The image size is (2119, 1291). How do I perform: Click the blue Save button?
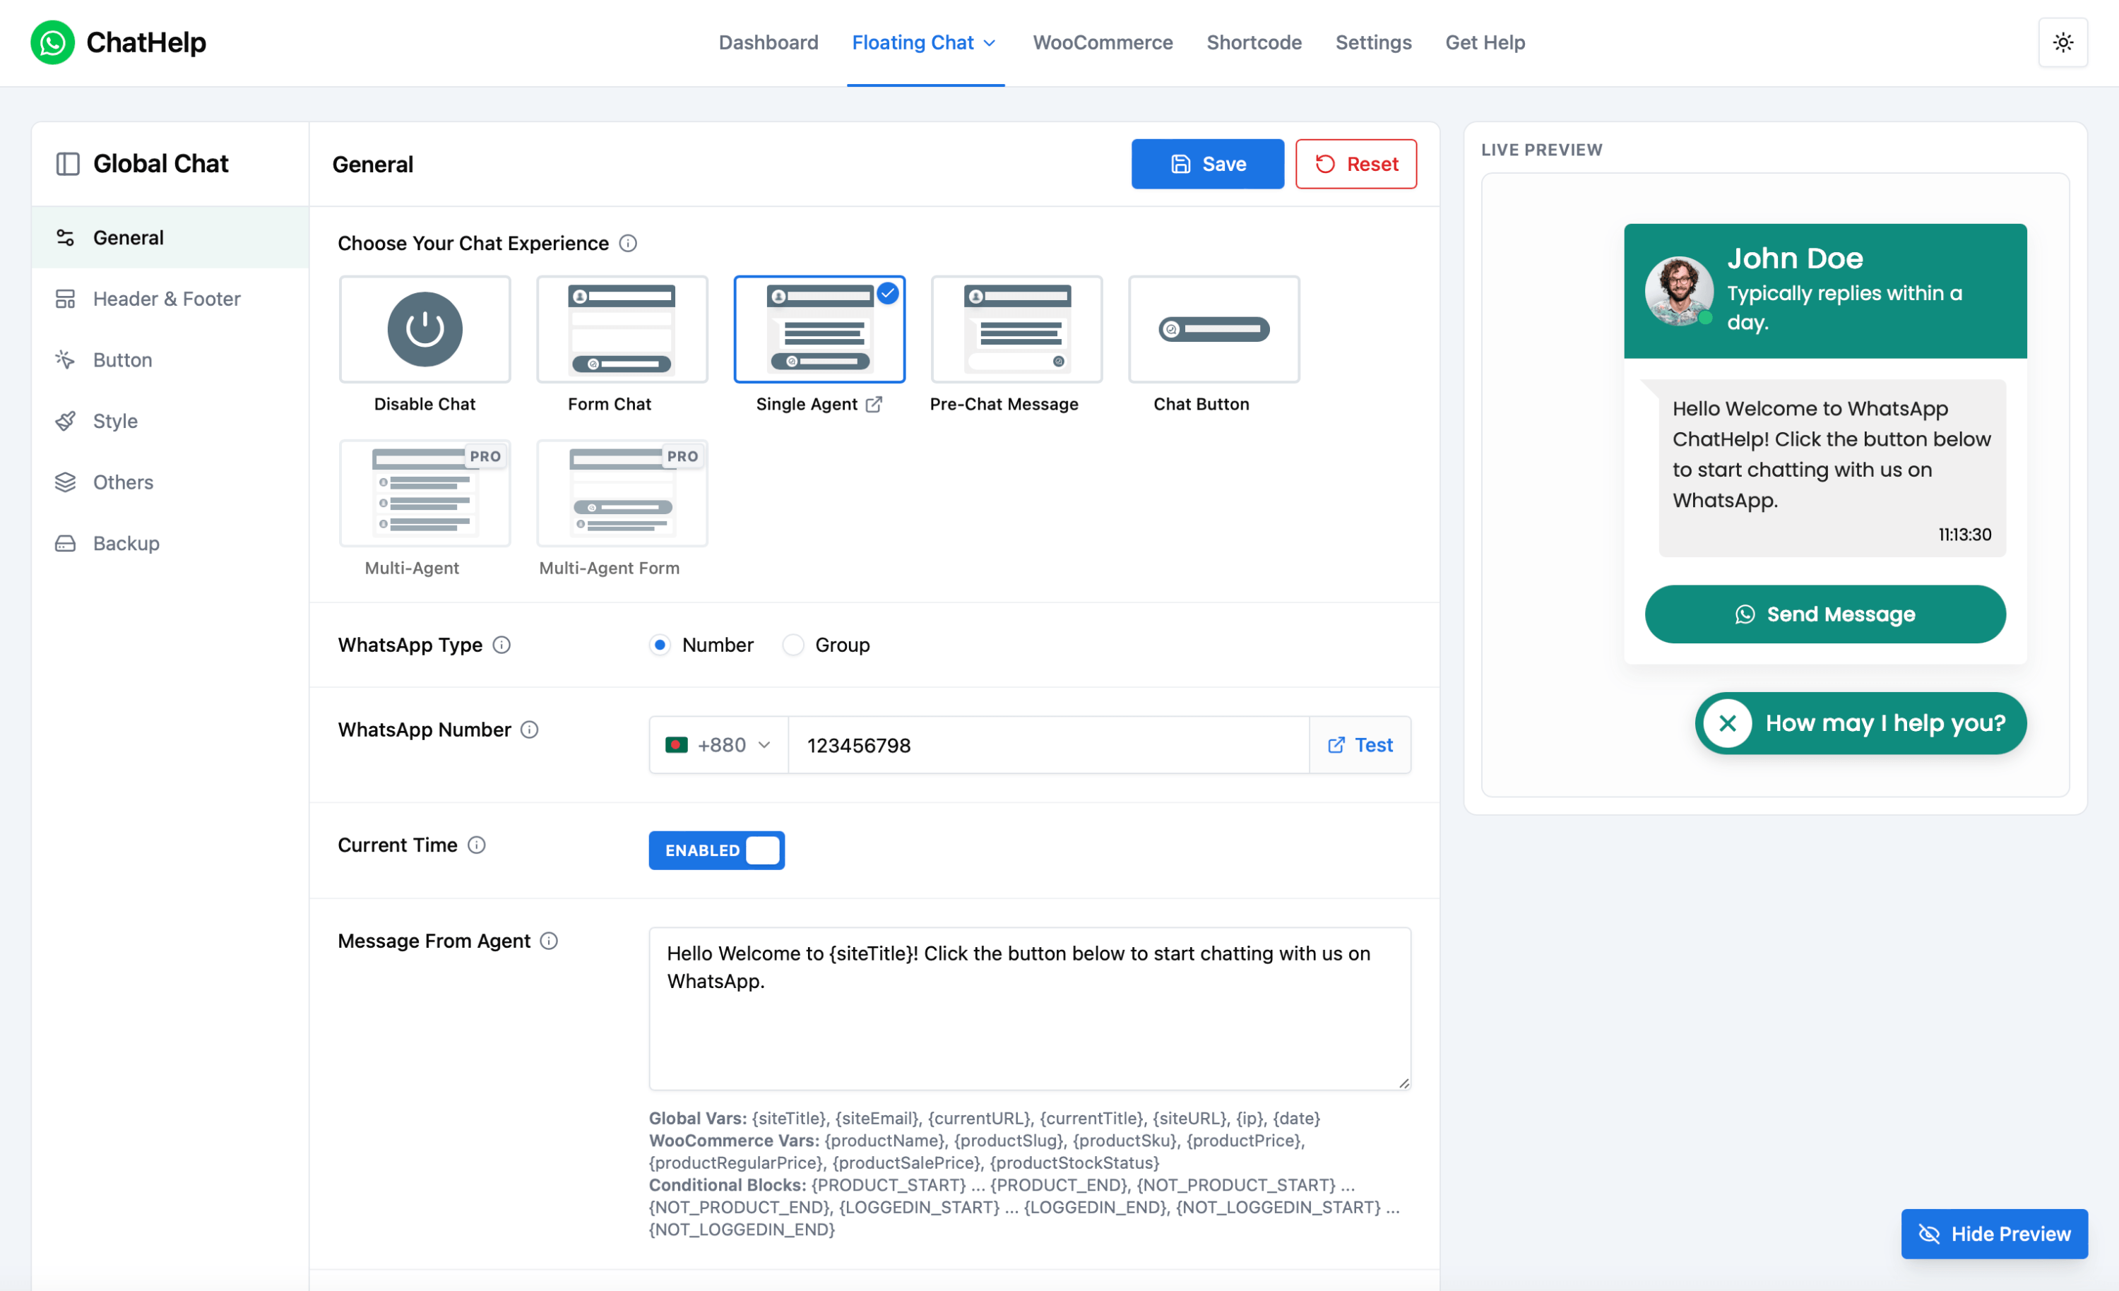(x=1207, y=163)
